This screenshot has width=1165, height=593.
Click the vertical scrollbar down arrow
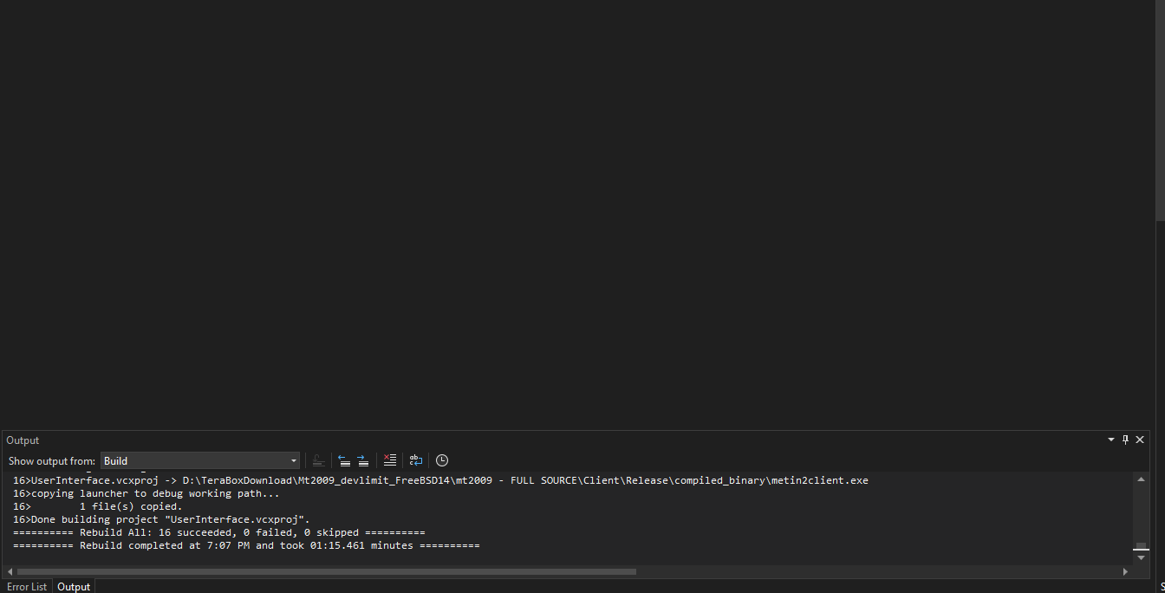1141,557
